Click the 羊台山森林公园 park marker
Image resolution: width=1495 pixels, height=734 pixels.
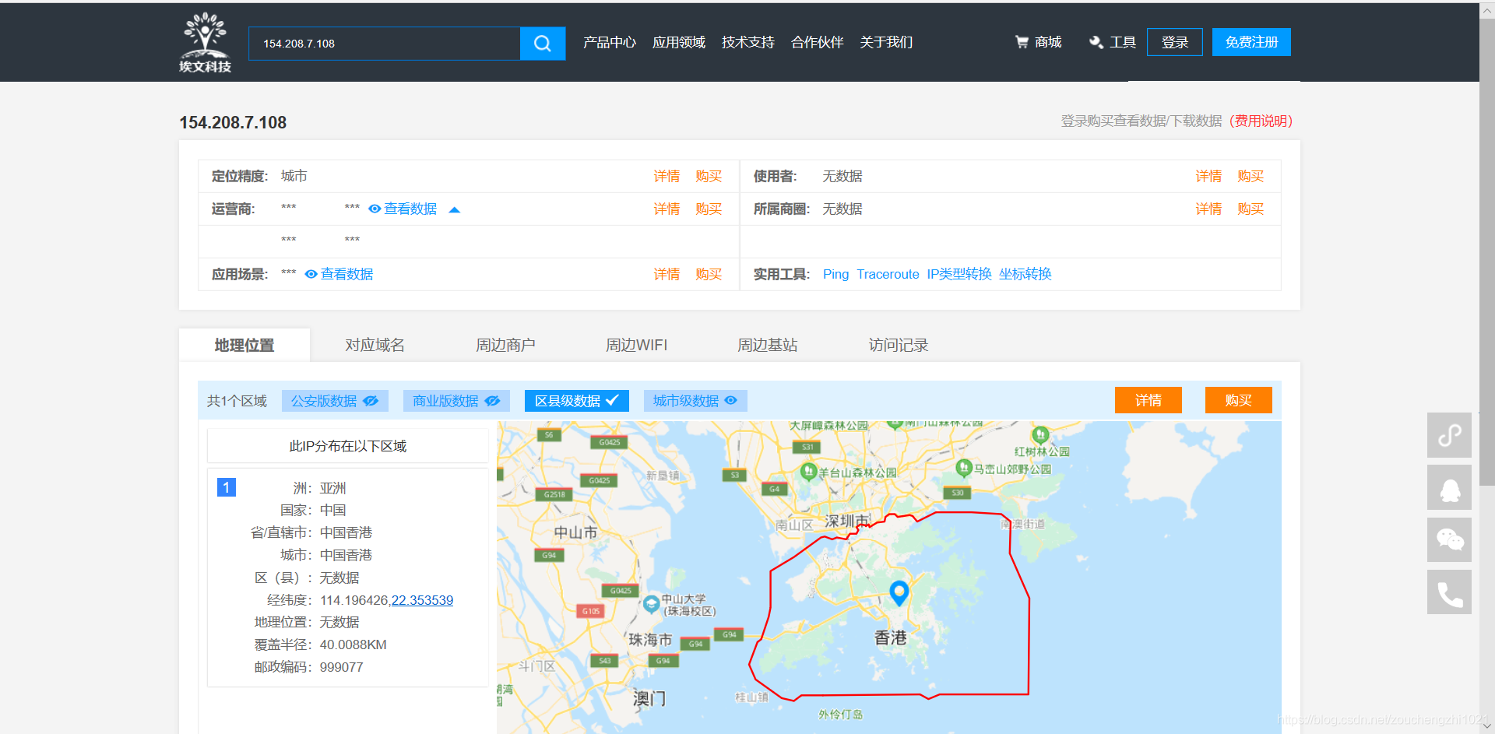(x=809, y=471)
